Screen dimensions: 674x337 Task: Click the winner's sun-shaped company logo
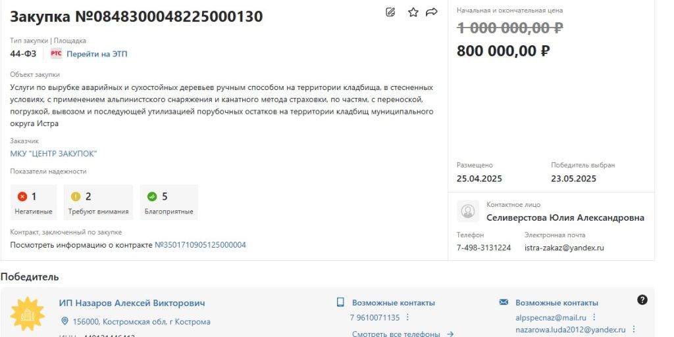[28, 314]
